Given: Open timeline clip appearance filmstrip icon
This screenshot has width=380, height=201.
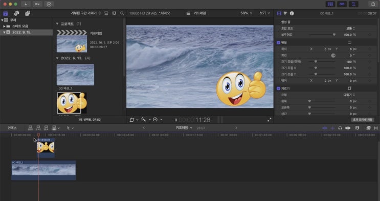Looking at the screenshot, I should pyautogui.click(x=357, y=128).
